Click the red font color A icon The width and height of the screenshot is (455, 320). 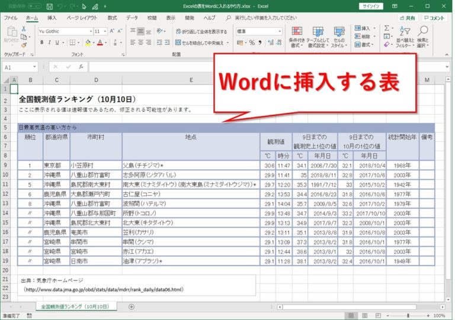(100, 43)
